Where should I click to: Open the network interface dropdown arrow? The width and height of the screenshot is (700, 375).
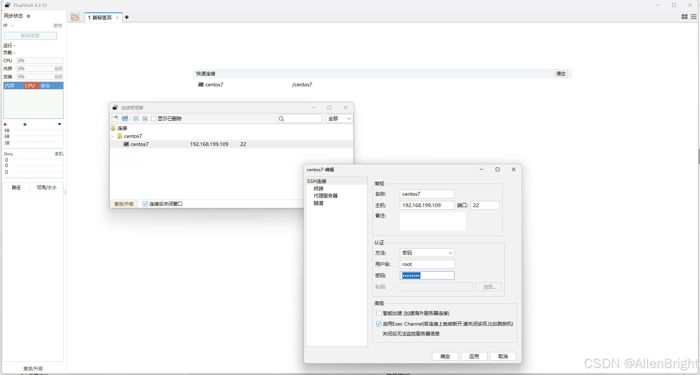tap(59, 124)
